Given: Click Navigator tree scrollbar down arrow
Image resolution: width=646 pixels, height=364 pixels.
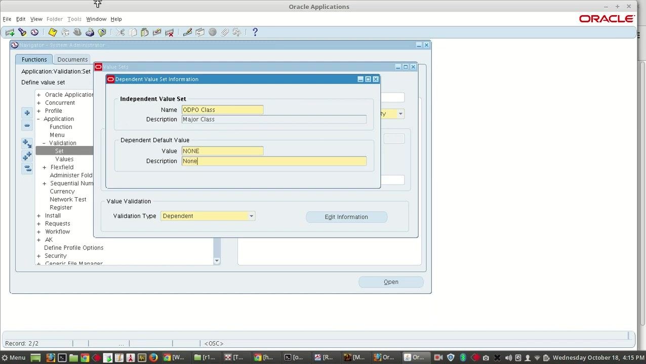Looking at the screenshot, I should pos(217,261).
